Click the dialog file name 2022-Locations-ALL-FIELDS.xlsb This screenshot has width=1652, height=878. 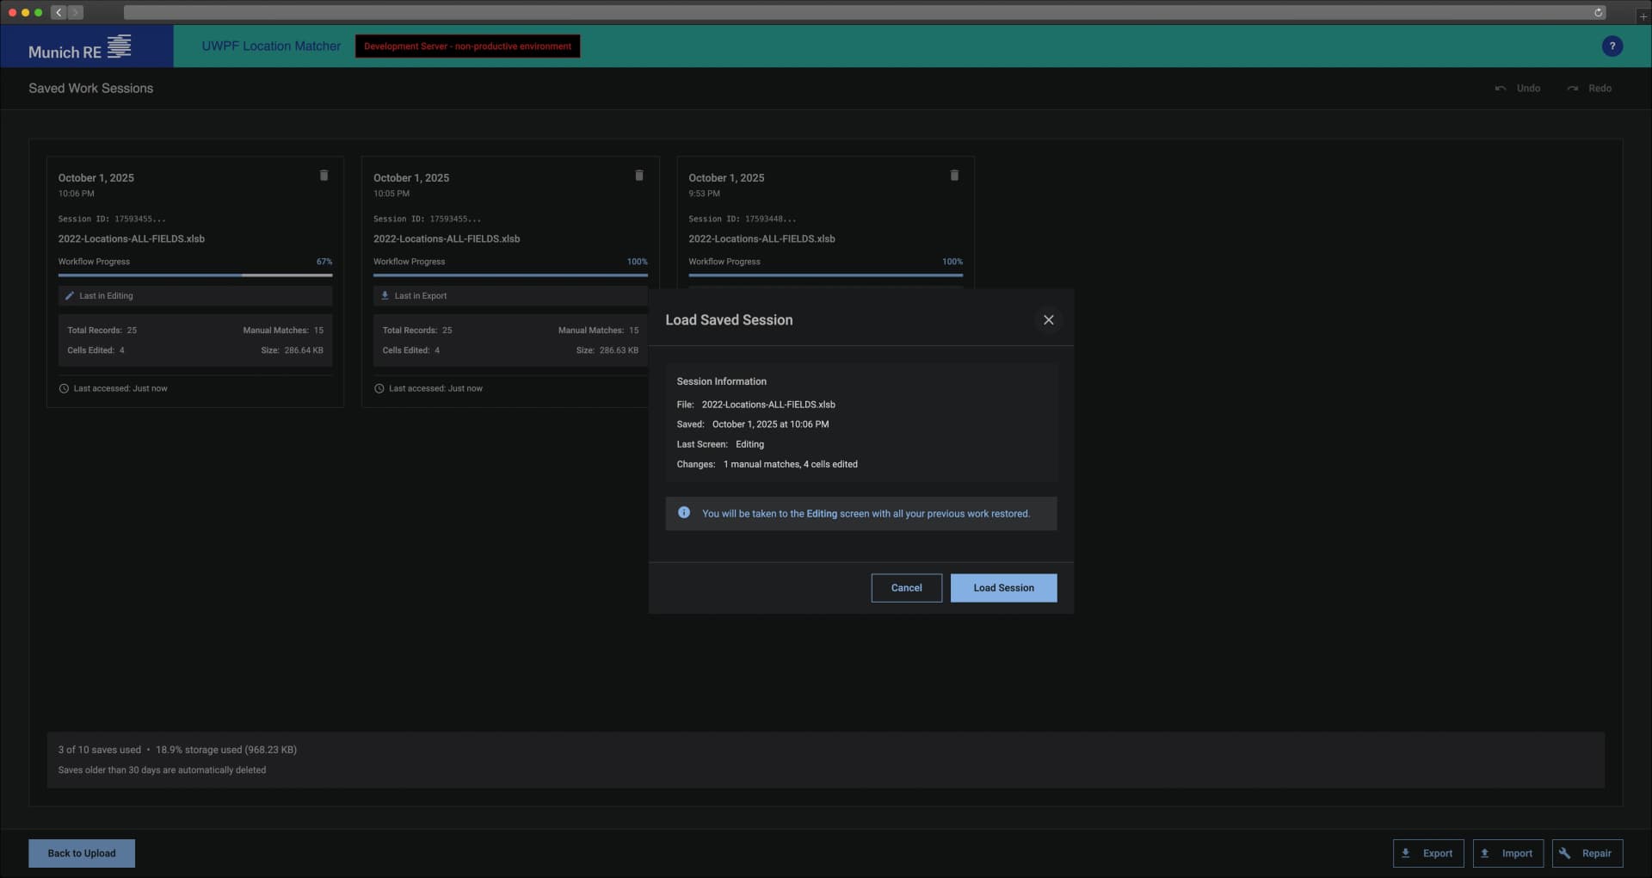(768, 405)
